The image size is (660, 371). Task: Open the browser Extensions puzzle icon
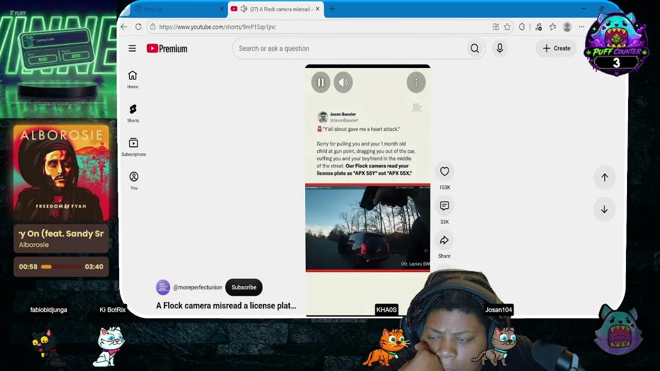(522, 27)
